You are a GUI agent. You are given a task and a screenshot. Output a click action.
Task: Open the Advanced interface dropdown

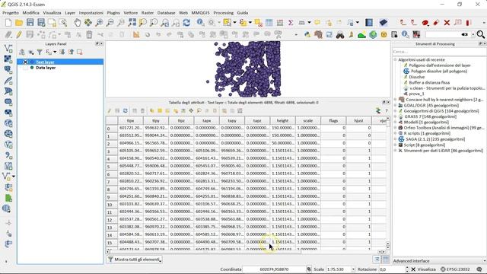pos(439,261)
